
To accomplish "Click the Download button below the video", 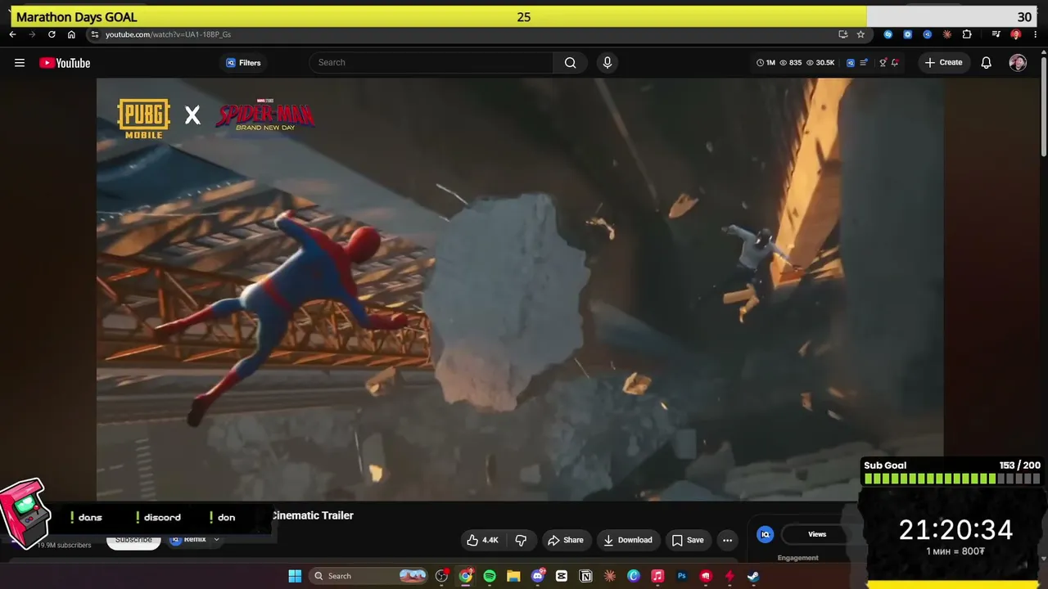I will tap(628, 540).
